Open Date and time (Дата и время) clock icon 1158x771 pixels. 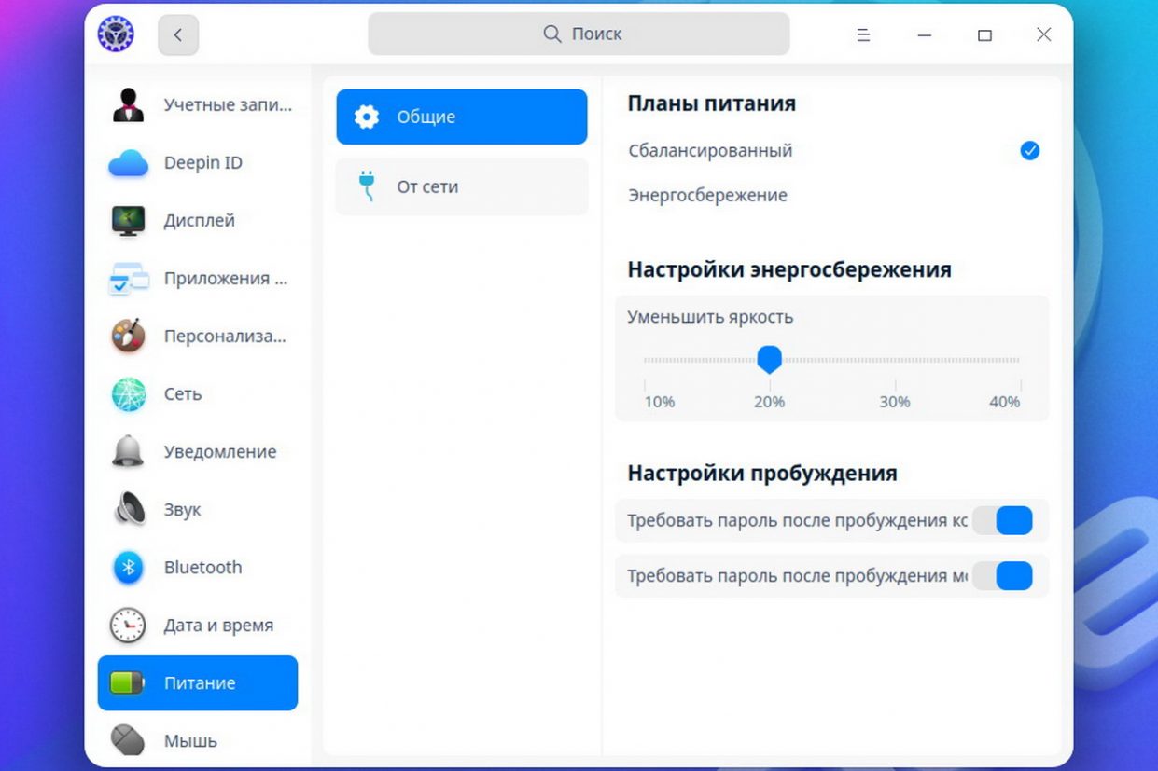(128, 626)
